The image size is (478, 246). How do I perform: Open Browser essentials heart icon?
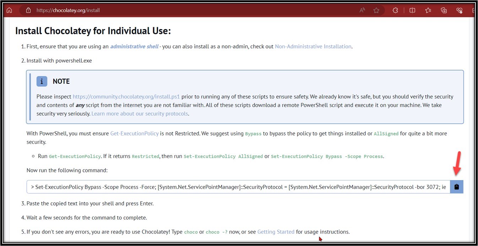click(x=459, y=10)
